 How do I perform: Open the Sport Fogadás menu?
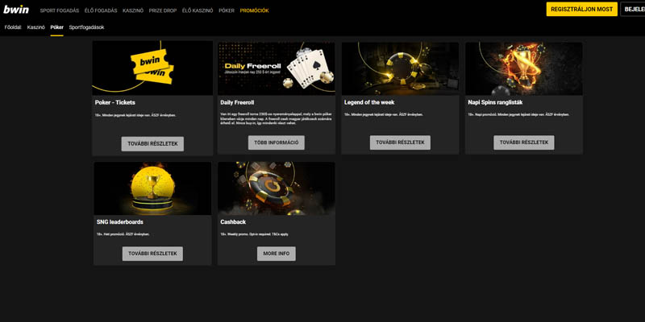click(x=59, y=10)
